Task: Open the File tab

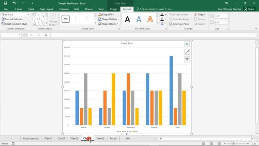Action: [x=6, y=9]
